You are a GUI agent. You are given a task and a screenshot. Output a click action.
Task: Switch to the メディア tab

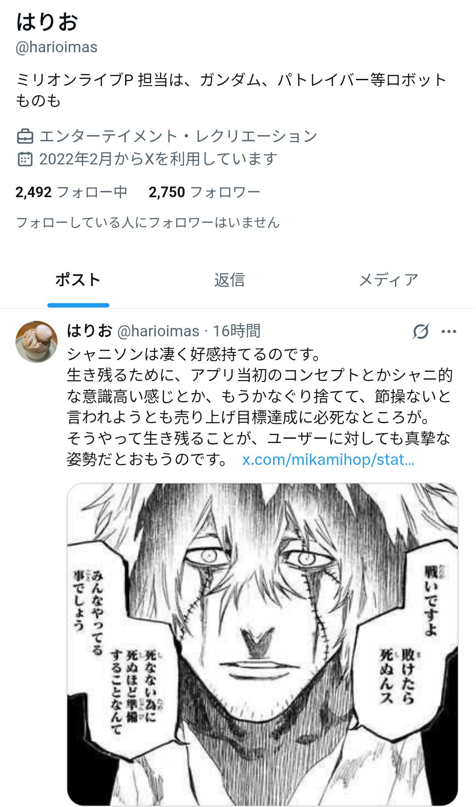click(388, 280)
